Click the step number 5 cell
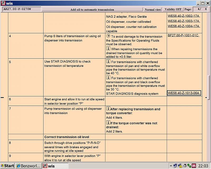The image size is (211, 169). point(26,77)
